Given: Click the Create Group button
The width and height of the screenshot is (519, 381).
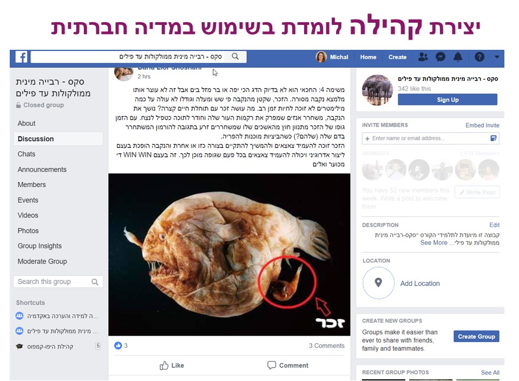Looking at the screenshot, I should click(x=476, y=337).
